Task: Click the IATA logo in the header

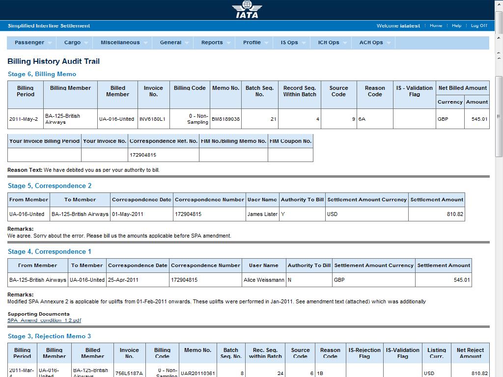Action: pos(247,10)
